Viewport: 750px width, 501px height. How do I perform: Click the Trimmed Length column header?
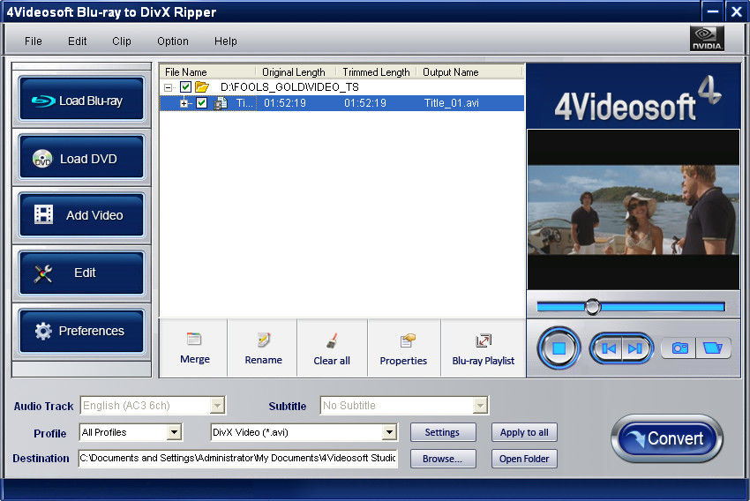[376, 72]
